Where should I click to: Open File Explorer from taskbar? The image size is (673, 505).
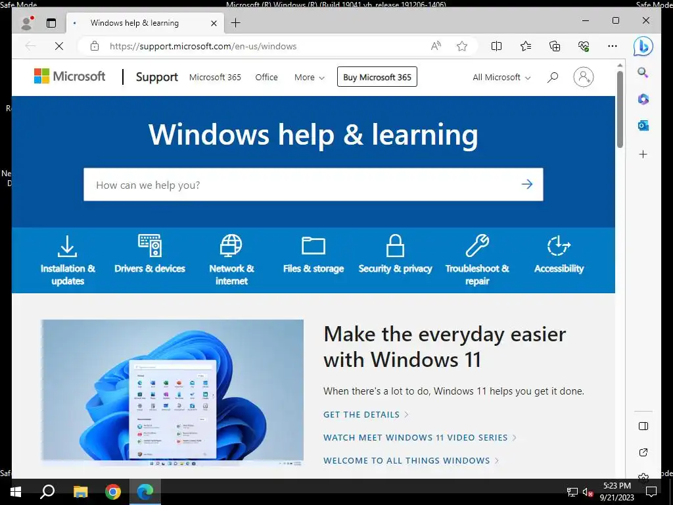click(80, 492)
